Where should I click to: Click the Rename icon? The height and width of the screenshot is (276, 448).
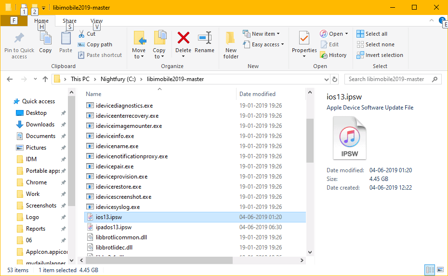coord(205,38)
